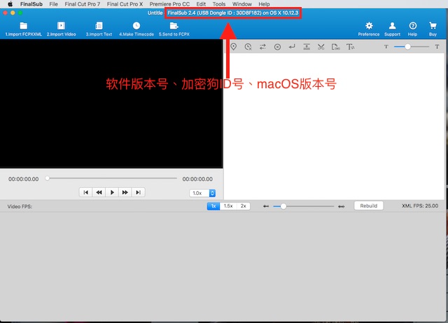Open the Support person icon

392,26
